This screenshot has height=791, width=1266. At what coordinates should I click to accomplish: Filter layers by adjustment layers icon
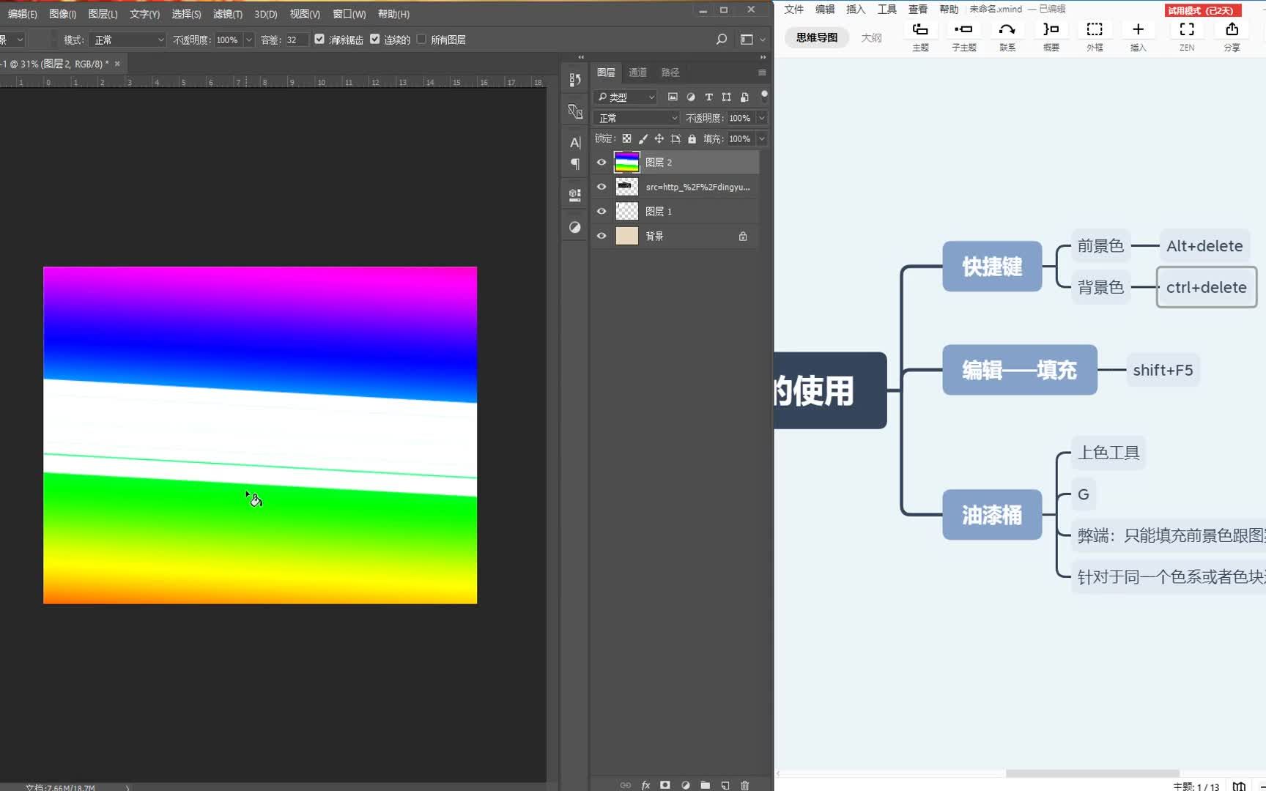690,97
